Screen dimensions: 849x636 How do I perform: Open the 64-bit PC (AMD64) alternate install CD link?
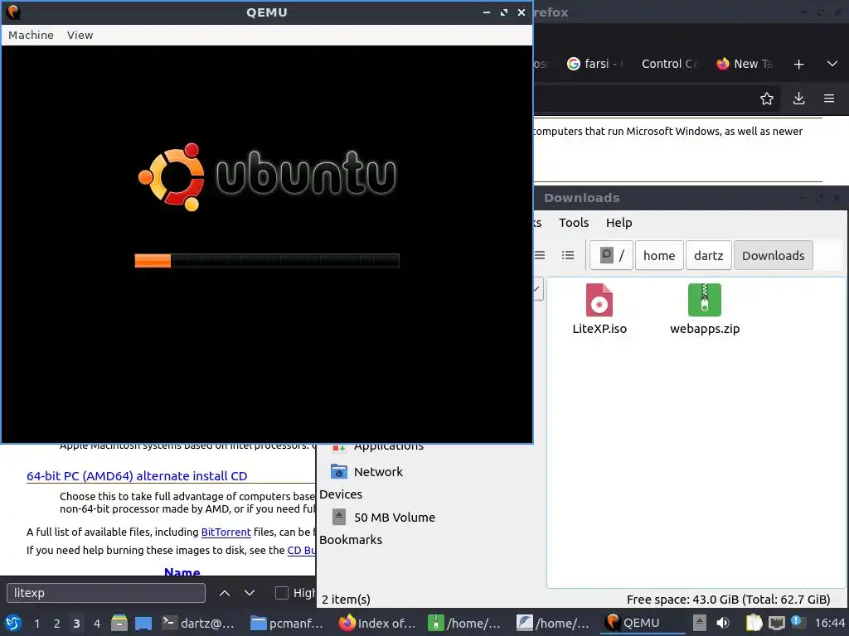pyautogui.click(x=137, y=476)
